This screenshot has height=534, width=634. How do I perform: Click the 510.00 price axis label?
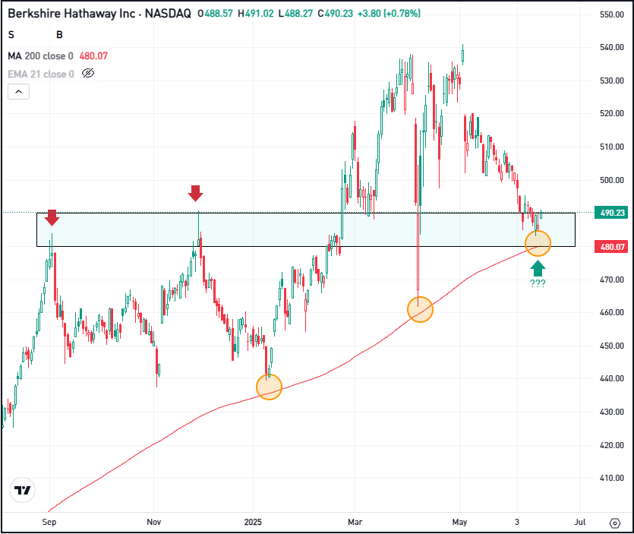pos(612,147)
